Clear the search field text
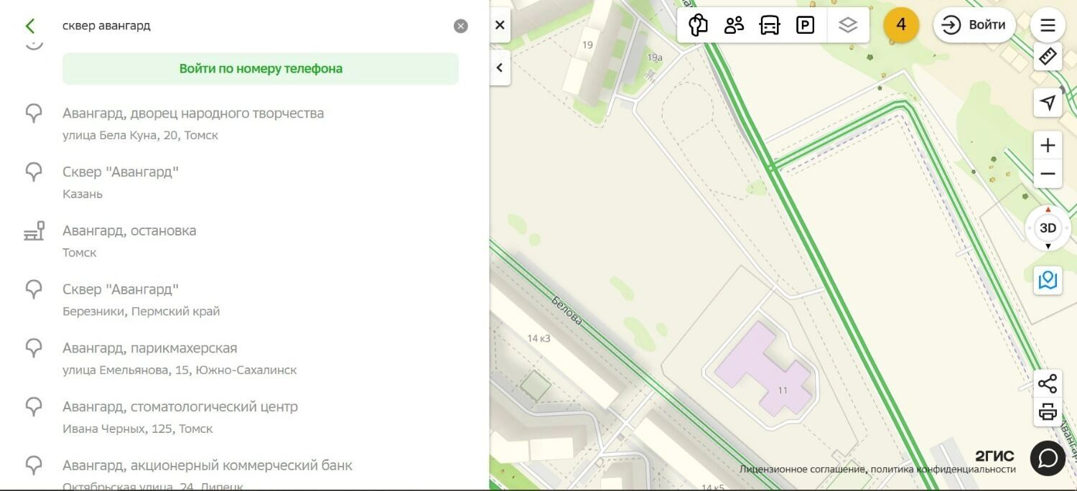1077x491 pixels. 460,26
